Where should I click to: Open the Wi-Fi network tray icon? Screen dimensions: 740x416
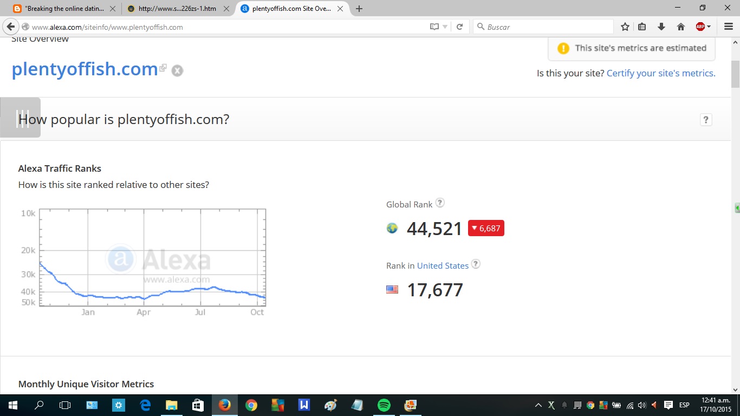point(630,405)
